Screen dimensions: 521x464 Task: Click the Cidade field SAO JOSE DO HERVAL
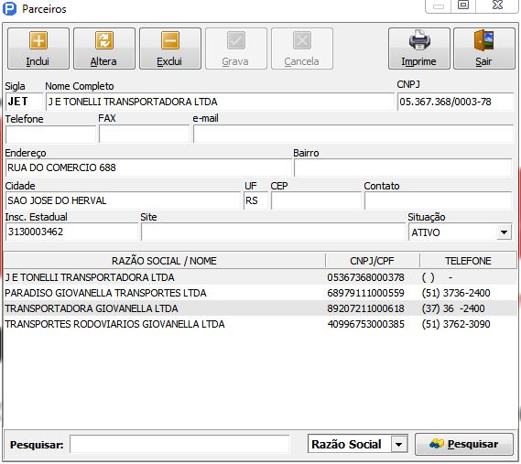click(123, 200)
